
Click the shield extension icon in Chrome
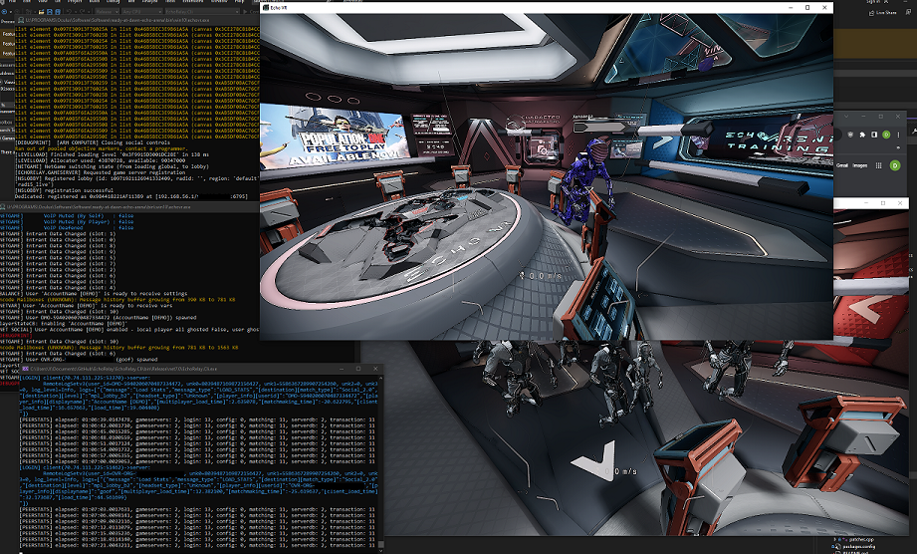850,135
